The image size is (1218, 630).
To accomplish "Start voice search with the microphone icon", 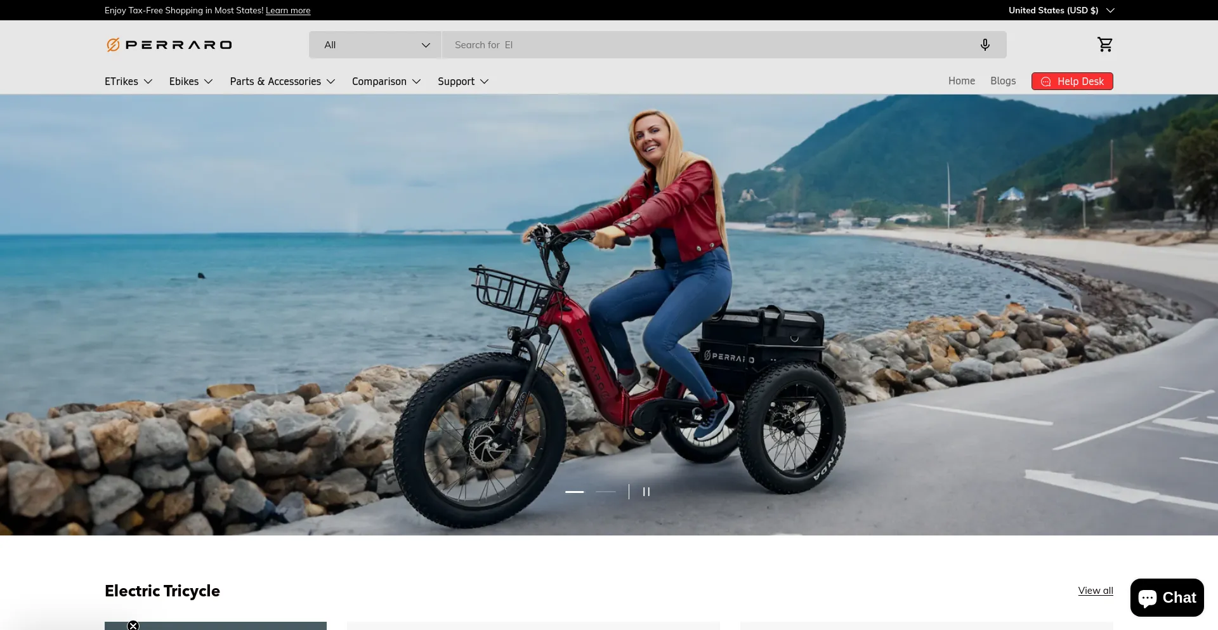I will 985,44.
